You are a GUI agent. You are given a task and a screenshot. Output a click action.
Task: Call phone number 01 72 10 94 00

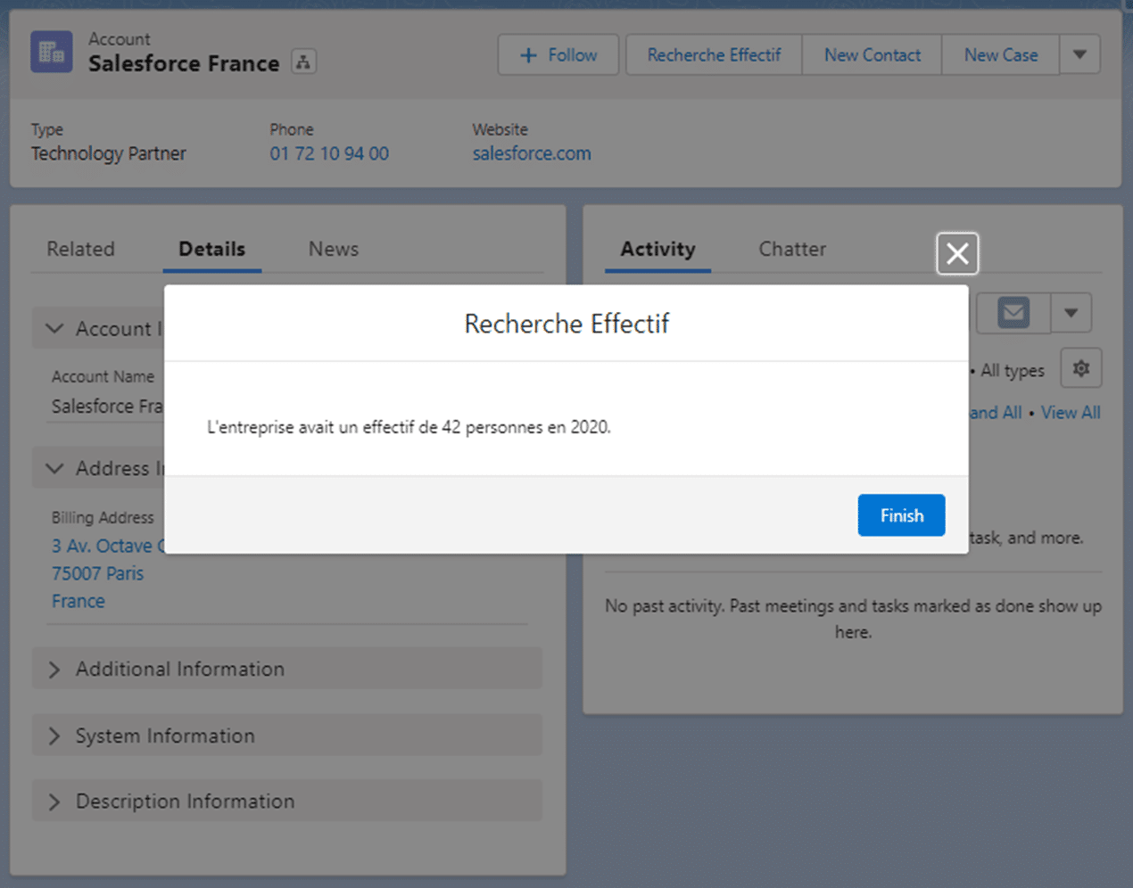[329, 153]
